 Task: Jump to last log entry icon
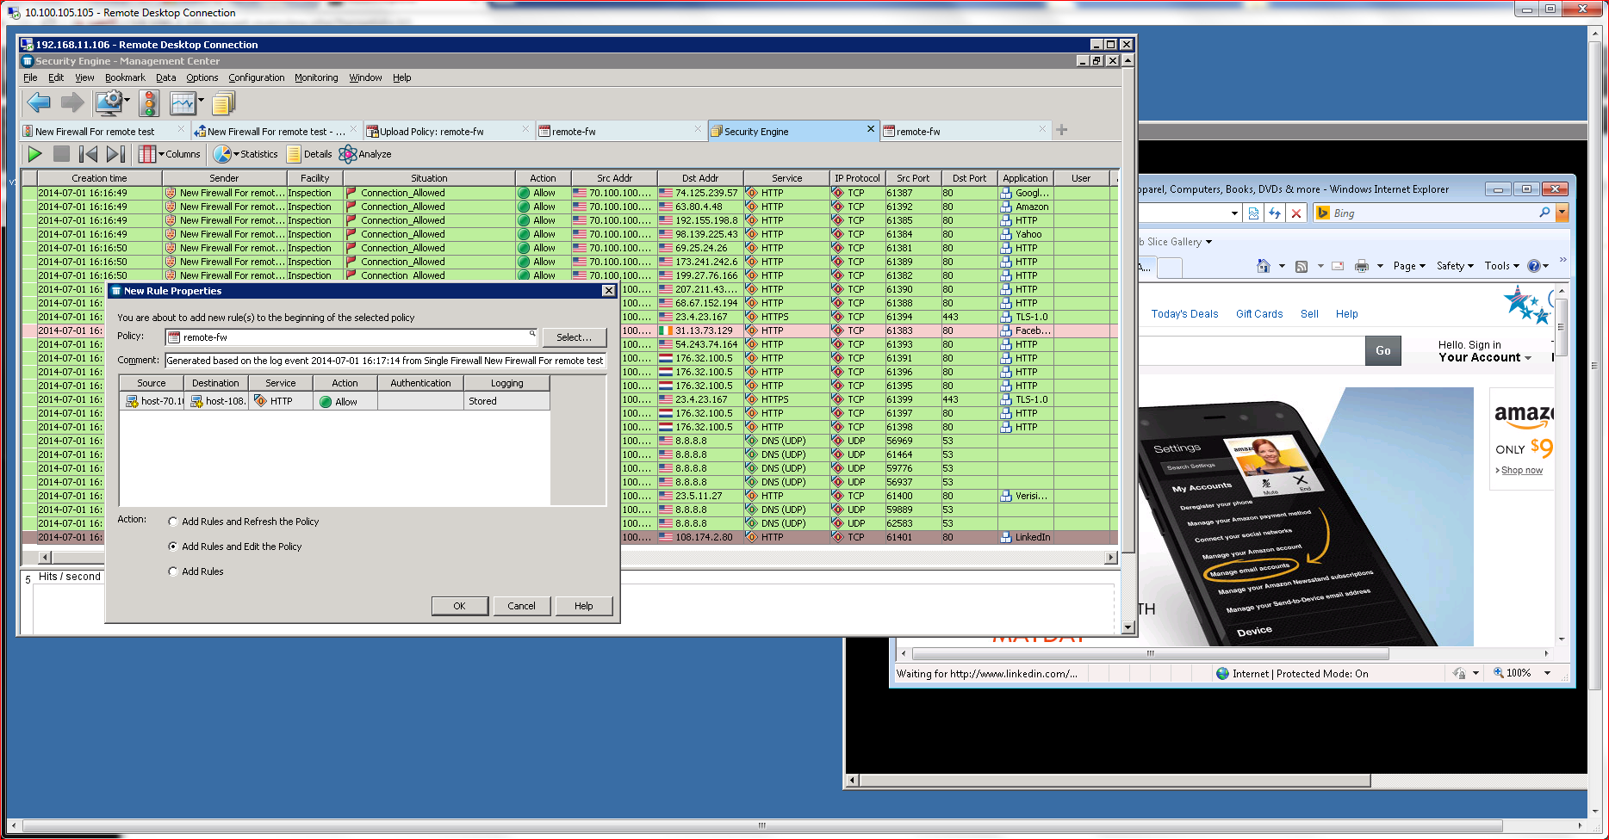tap(116, 154)
